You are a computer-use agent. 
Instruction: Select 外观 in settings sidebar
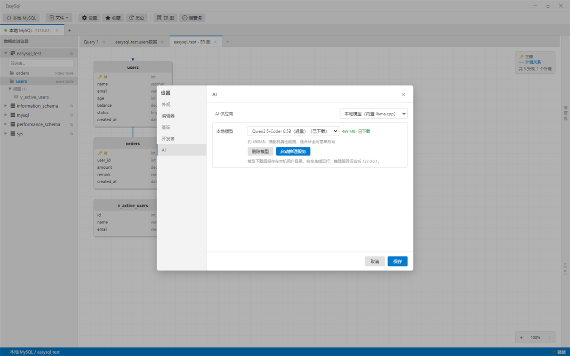point(182,104)
